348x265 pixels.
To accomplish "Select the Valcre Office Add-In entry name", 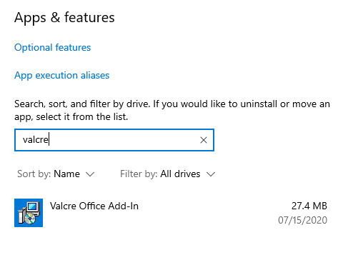I will pos(94,206).
